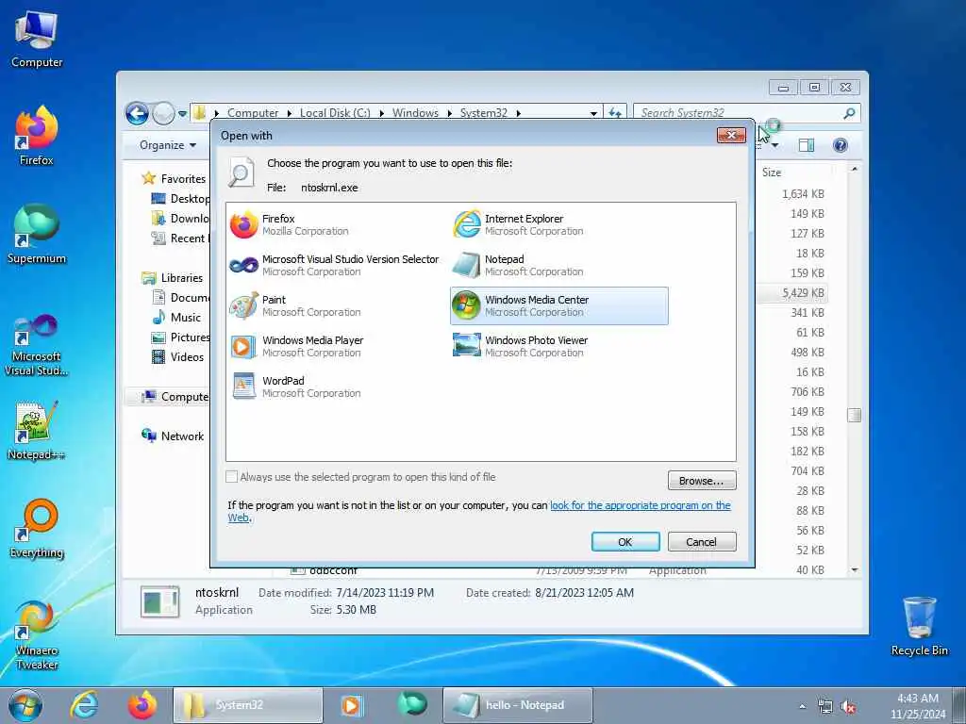
Task: Switch to hello - Notepad taskbar window
Action: click(518, 705)
